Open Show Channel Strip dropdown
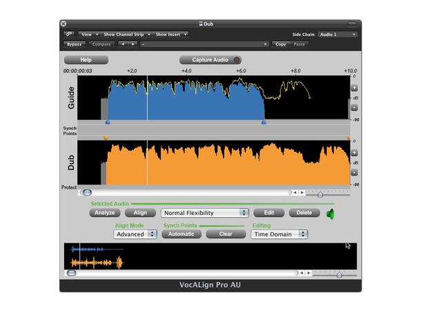 click(126, 35)
